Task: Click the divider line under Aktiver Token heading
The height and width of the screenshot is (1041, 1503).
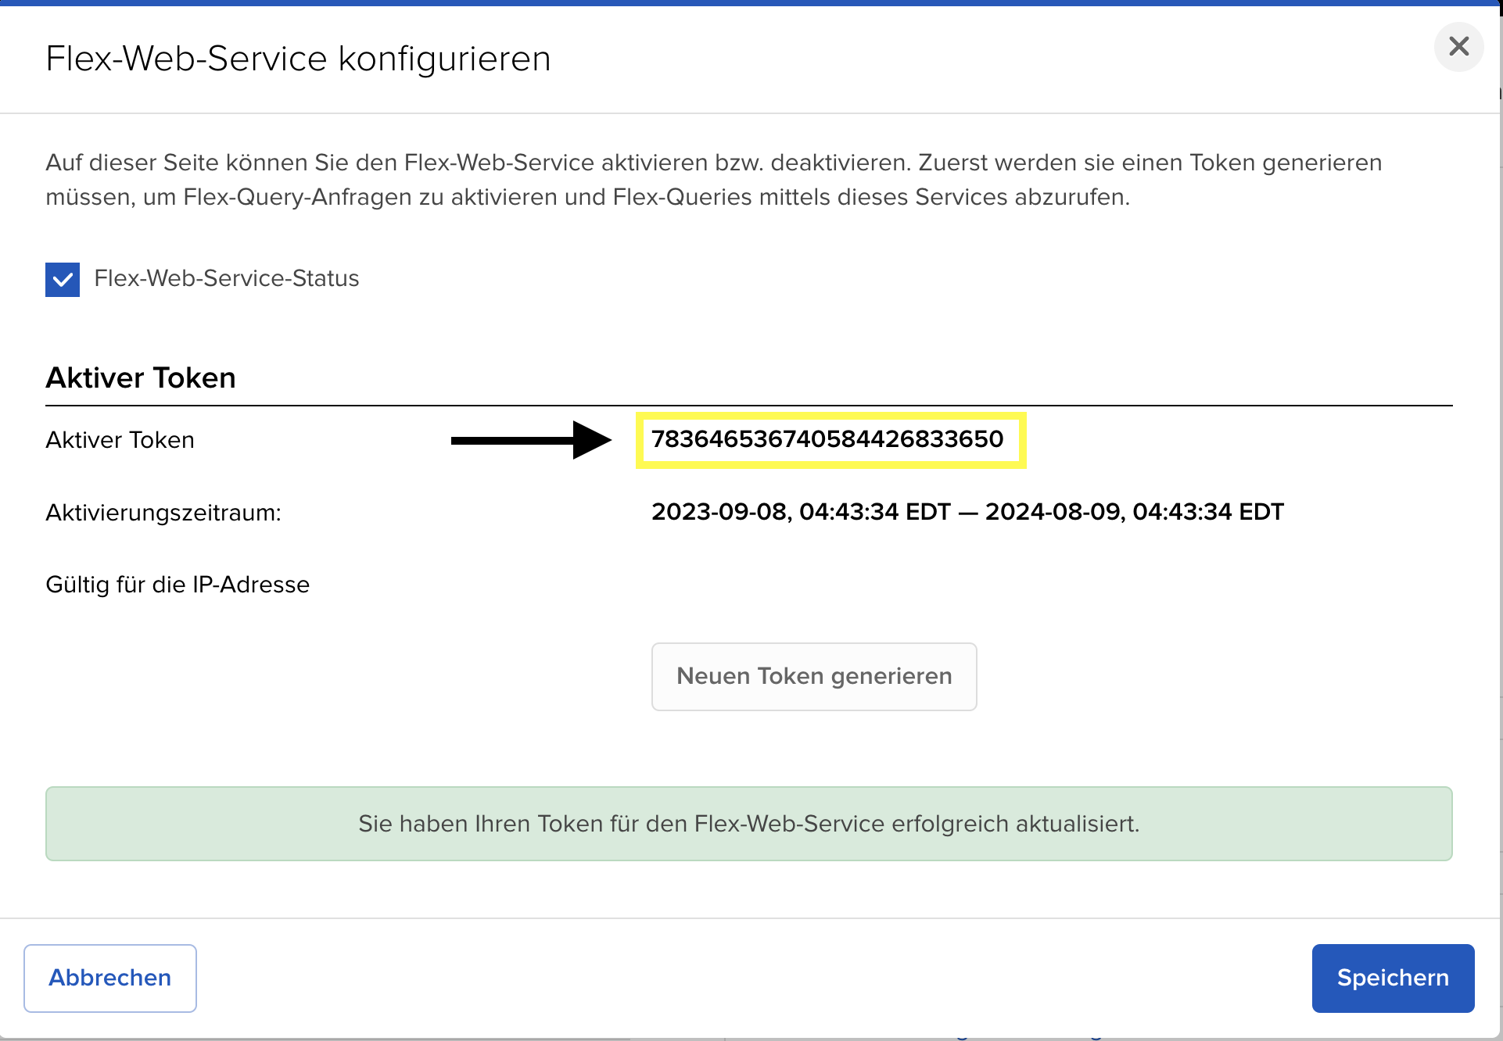Action: click(748, 406)
